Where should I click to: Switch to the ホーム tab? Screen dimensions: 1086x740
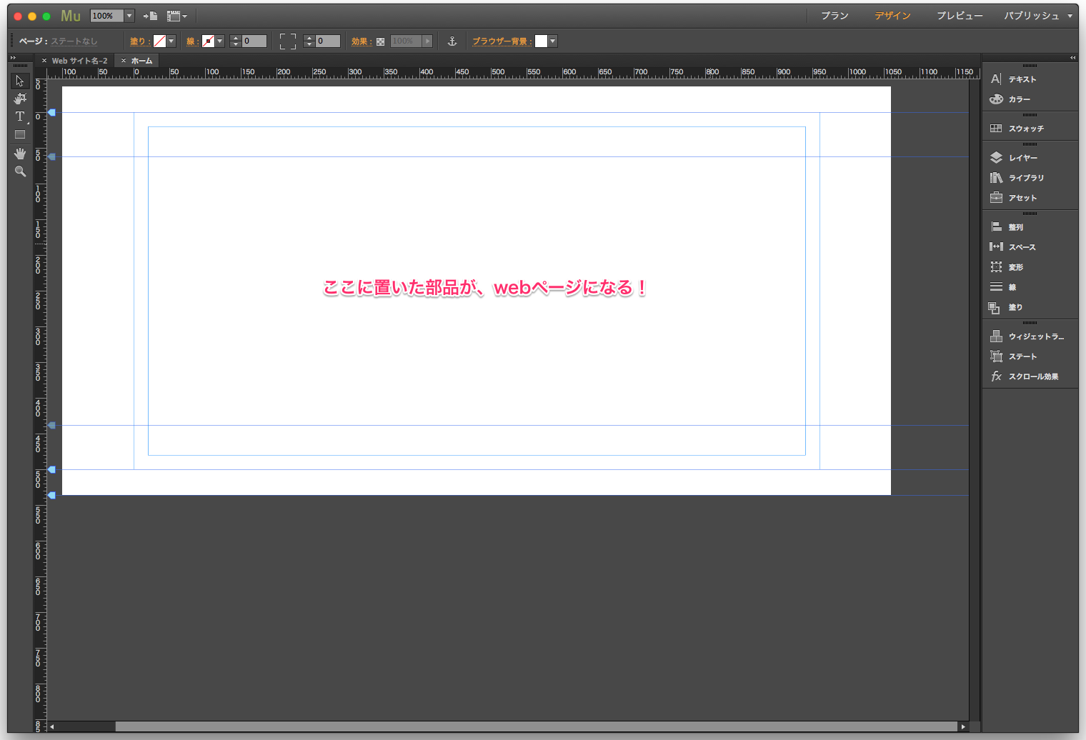[140, 60]
